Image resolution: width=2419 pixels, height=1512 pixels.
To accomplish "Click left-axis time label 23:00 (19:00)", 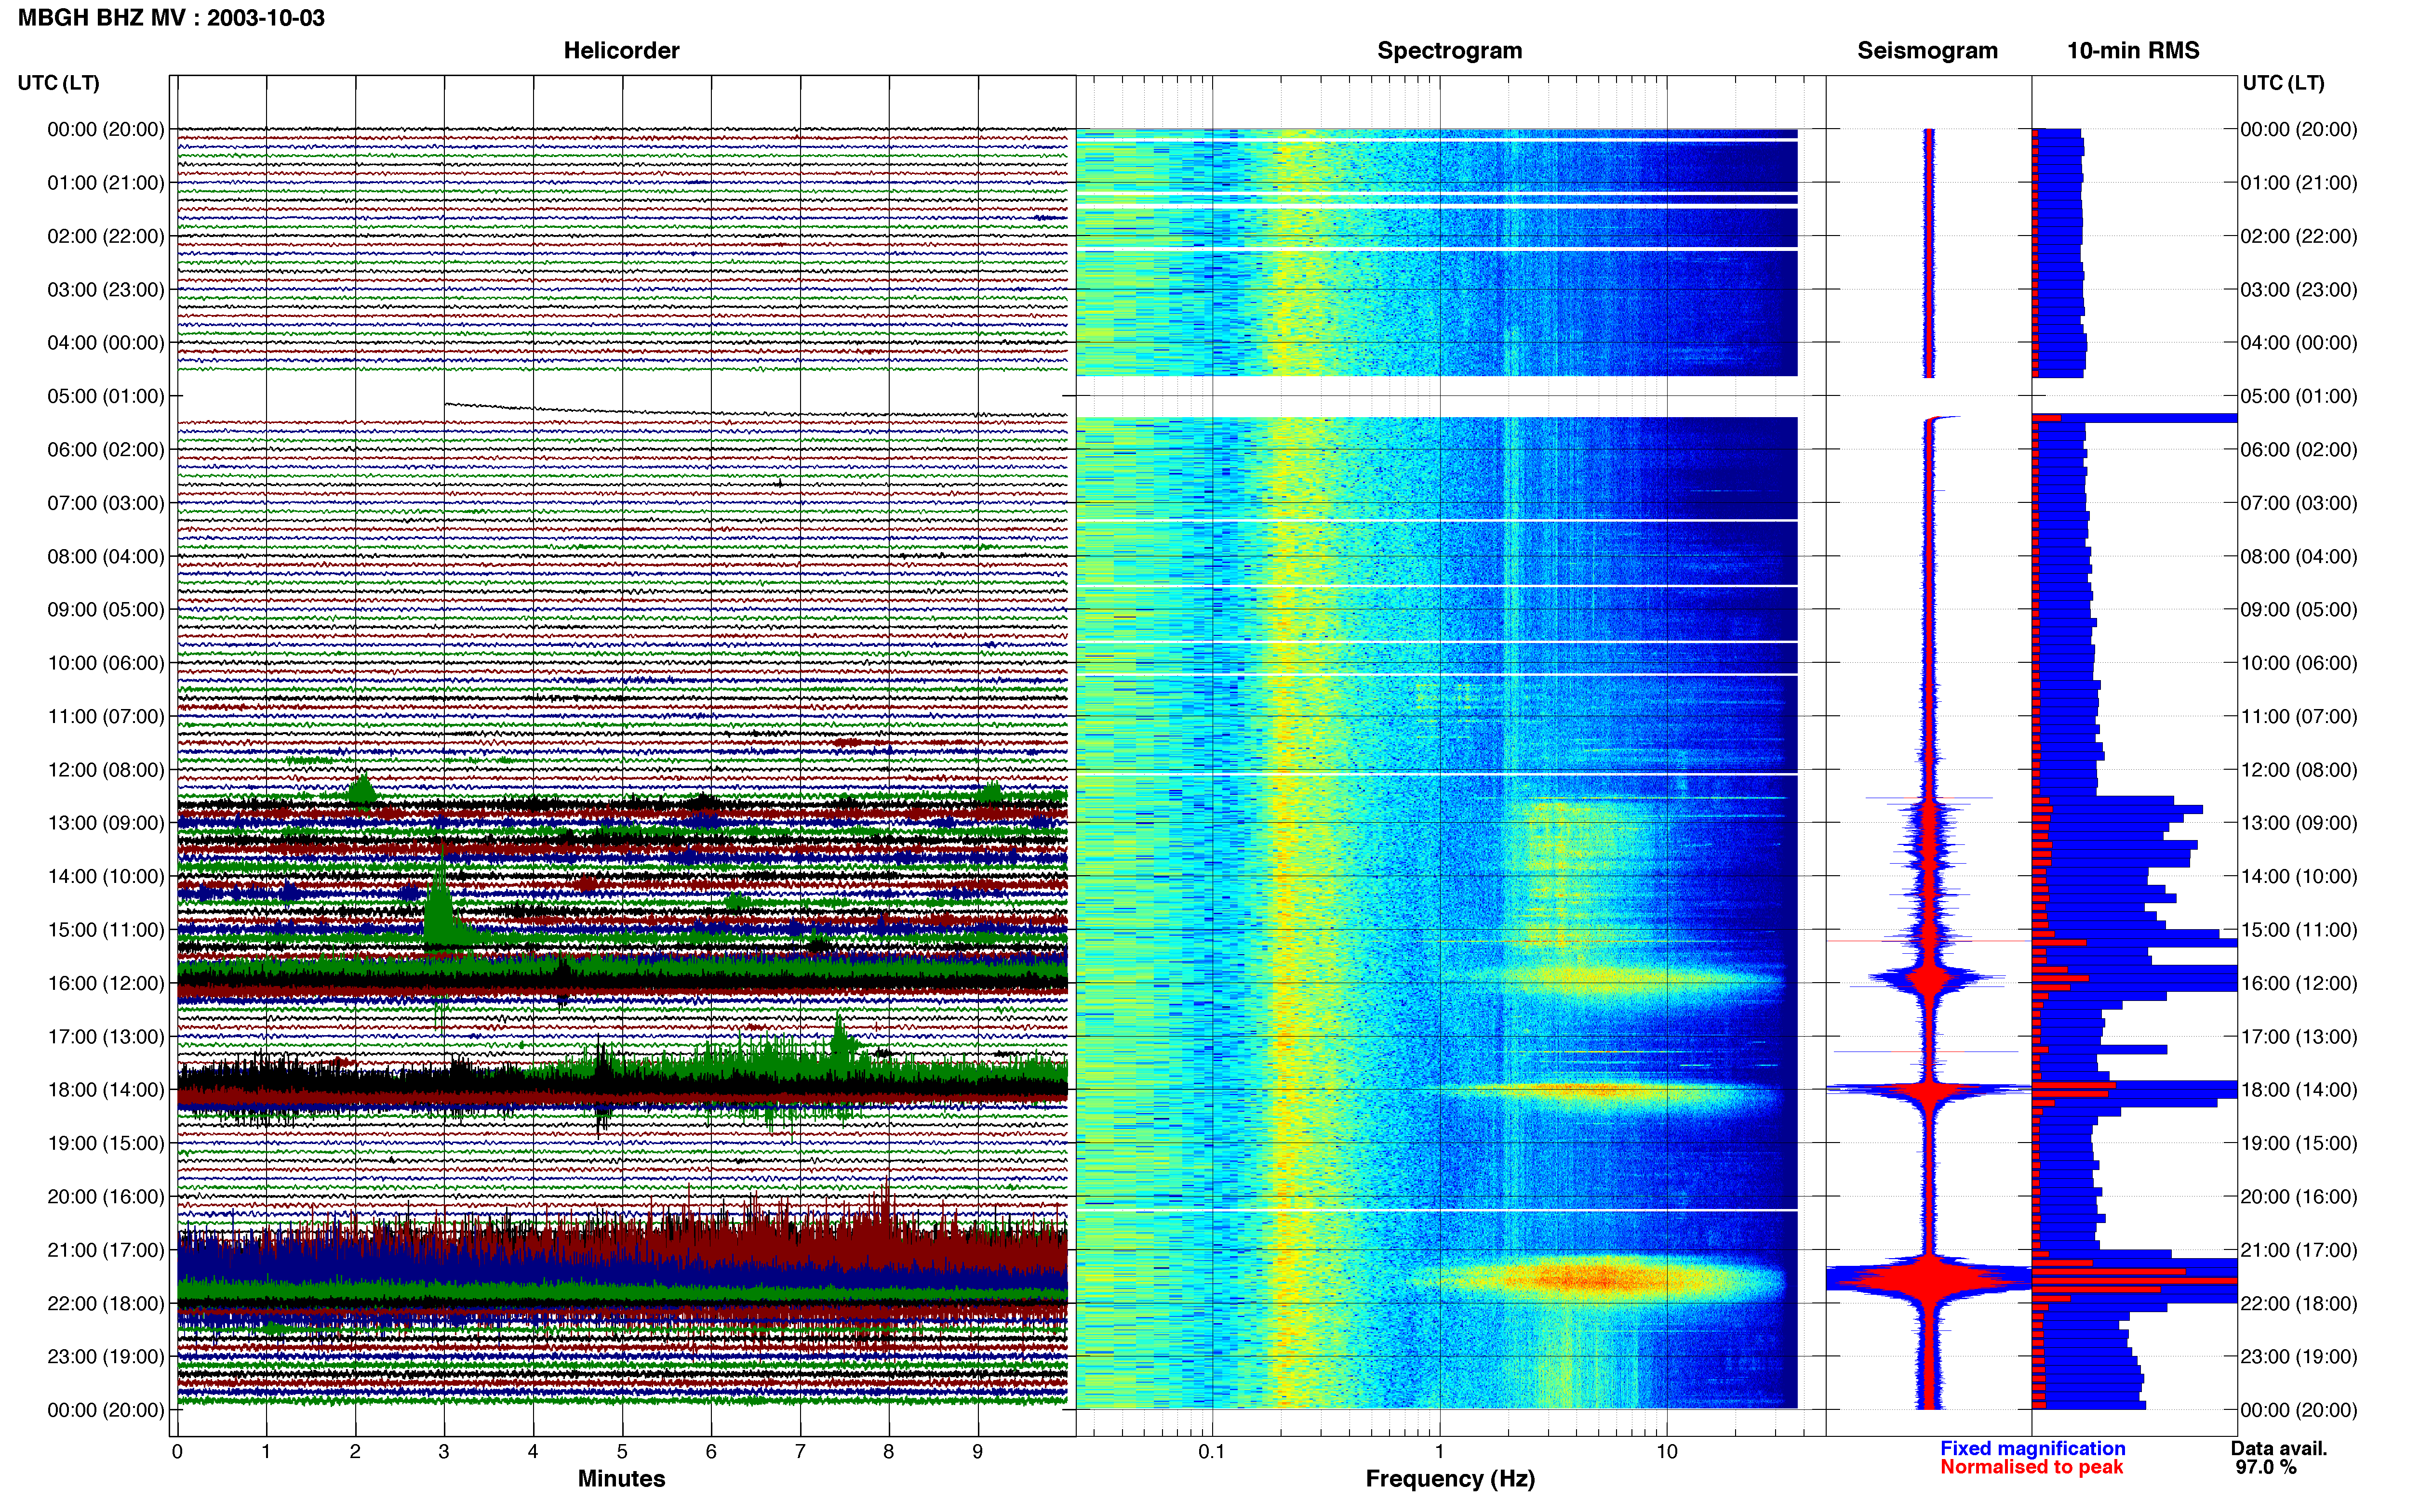I will pos(106,1357).
